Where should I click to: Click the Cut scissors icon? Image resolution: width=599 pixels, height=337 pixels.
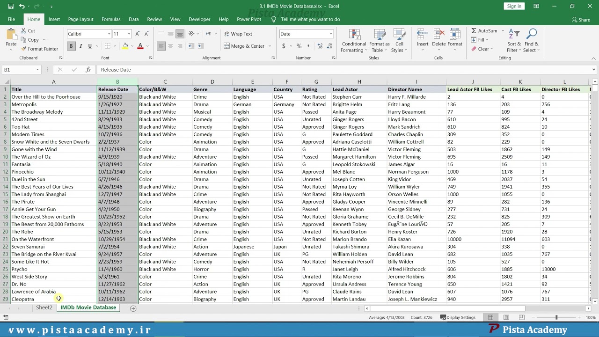click(24, 31)
